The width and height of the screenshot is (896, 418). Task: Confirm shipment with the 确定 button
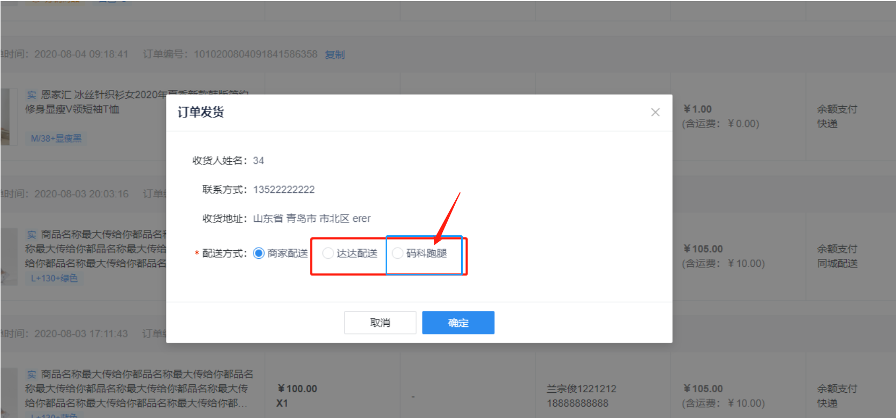point(458,323)
